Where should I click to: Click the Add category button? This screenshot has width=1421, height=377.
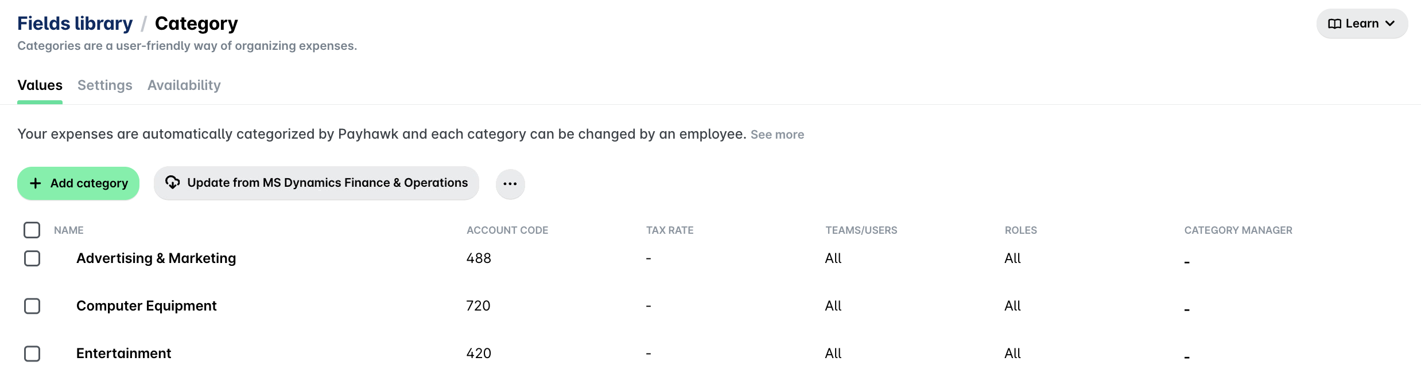(x=78, y=183)
